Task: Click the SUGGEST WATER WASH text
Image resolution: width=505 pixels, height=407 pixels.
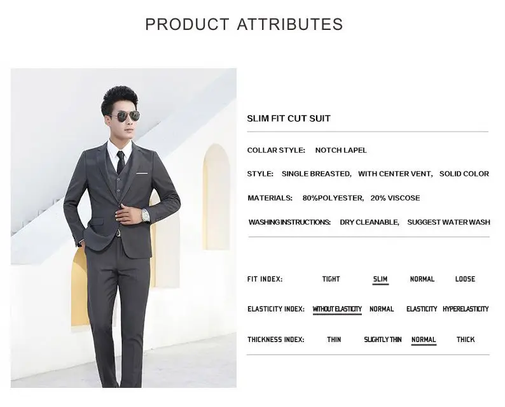Action: point(448,222)
